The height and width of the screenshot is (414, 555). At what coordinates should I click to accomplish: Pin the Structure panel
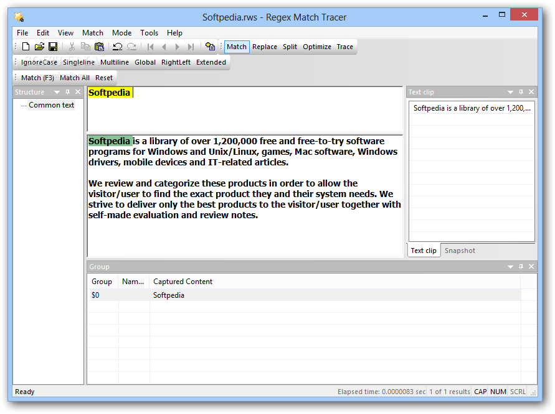pyautogui.click(x=68, y=92)
